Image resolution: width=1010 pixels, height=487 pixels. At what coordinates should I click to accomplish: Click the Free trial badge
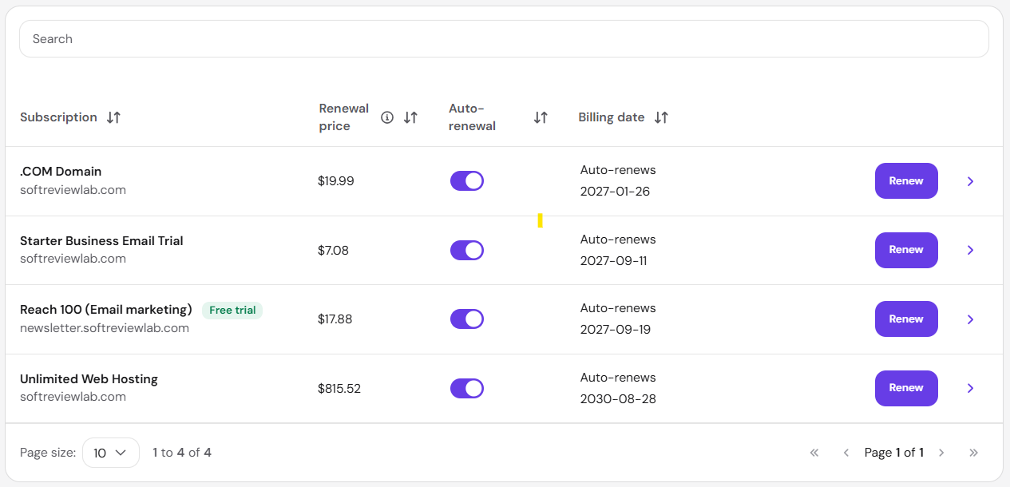pos(232,310)
